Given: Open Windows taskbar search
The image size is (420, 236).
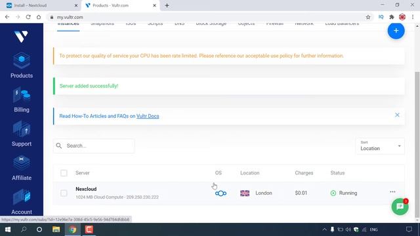Looking at the screenshot, I should pyautogui.click(x=24, y=229).
